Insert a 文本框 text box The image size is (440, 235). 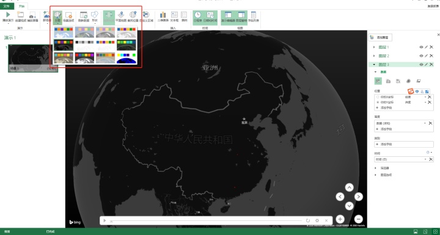tap(174, 17)
